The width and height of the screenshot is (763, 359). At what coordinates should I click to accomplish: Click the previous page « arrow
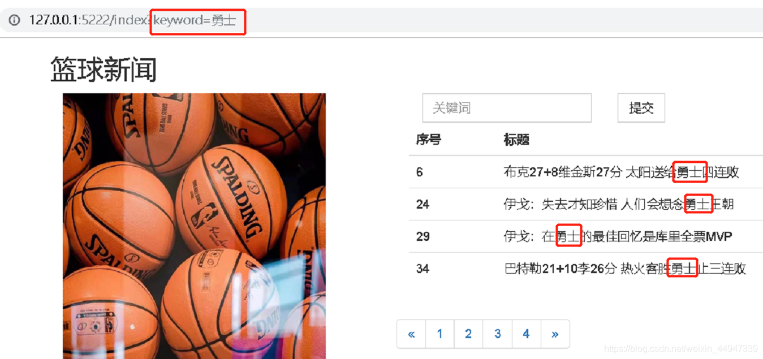tap(411, 334)
